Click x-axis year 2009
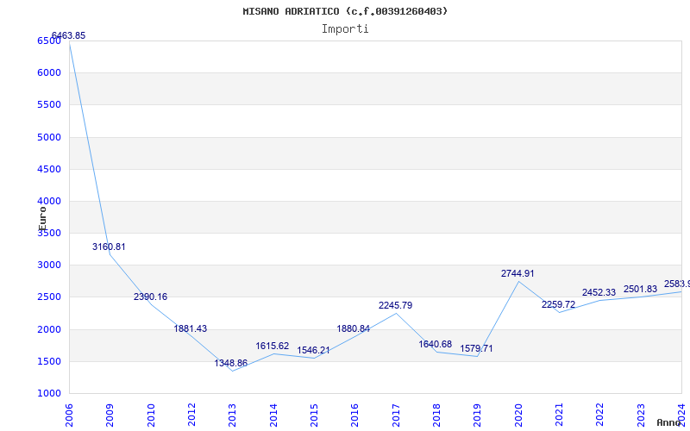690x431 pixels. [x=110, y=415]
